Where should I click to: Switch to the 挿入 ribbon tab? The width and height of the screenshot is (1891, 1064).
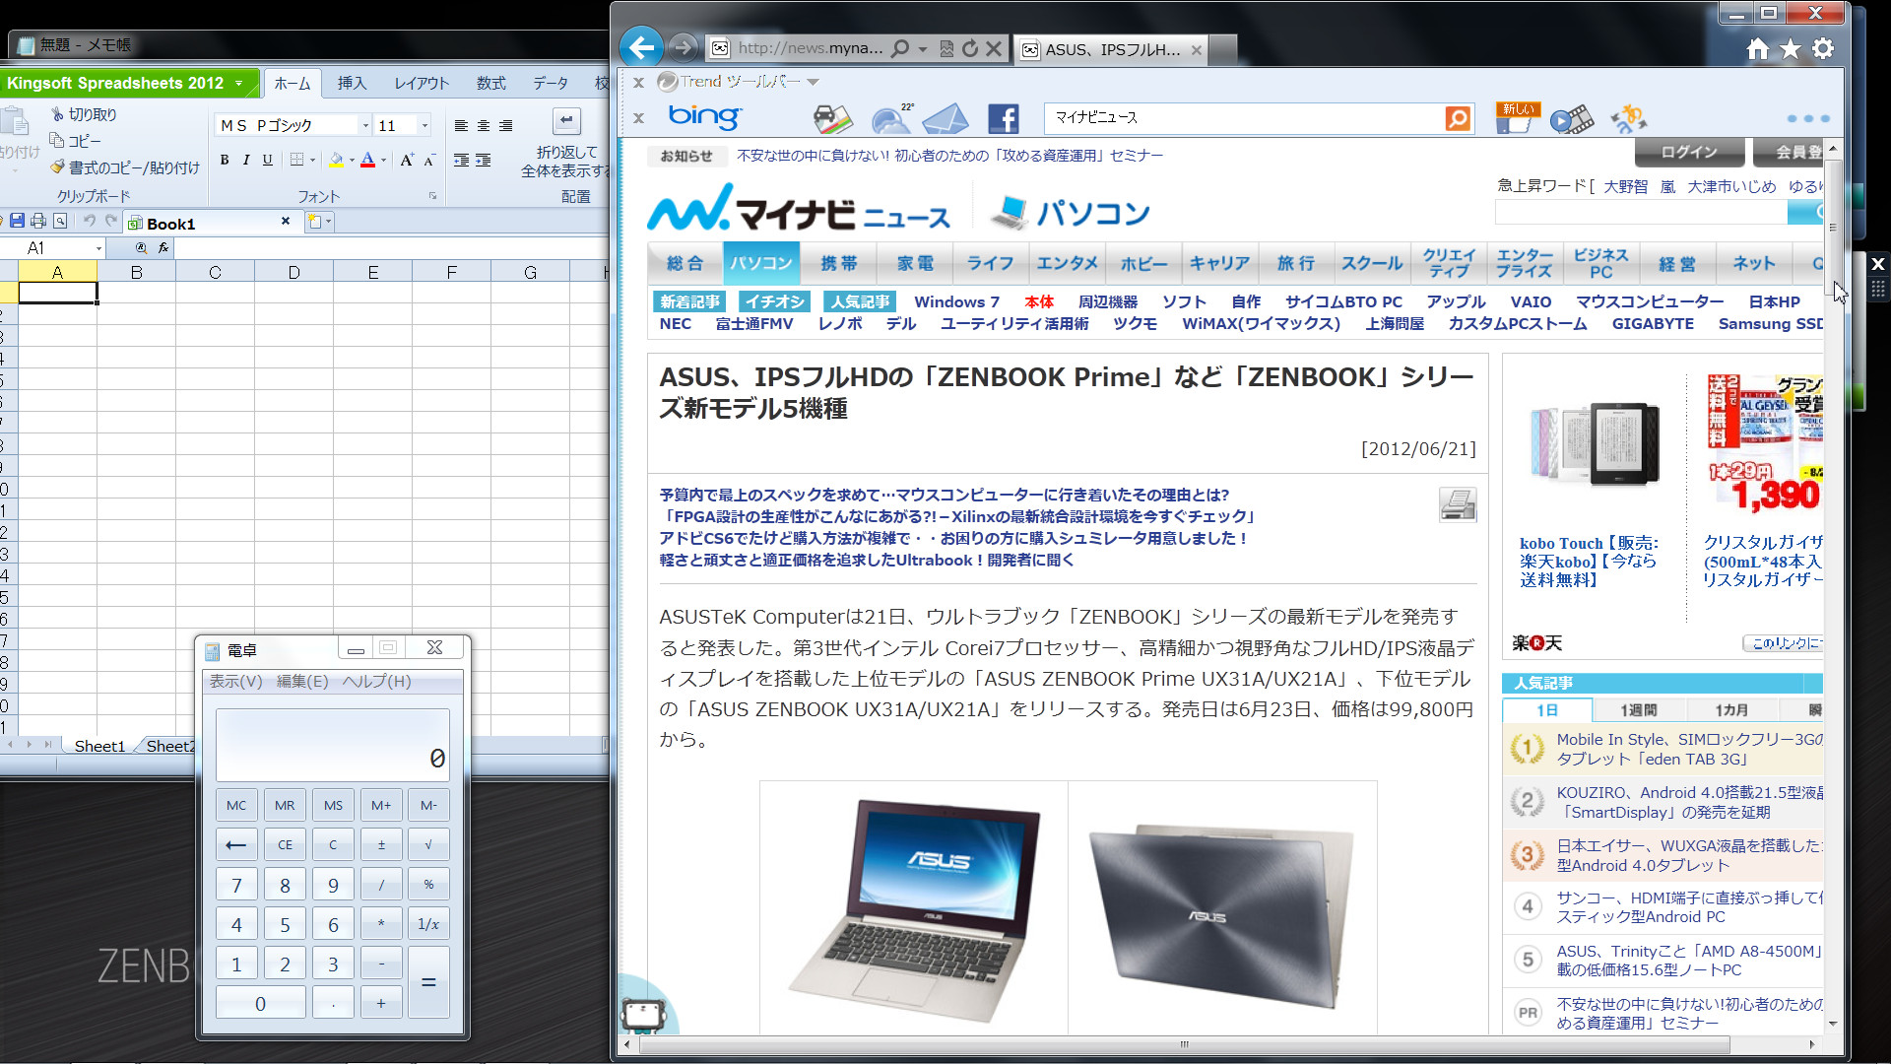352,84
